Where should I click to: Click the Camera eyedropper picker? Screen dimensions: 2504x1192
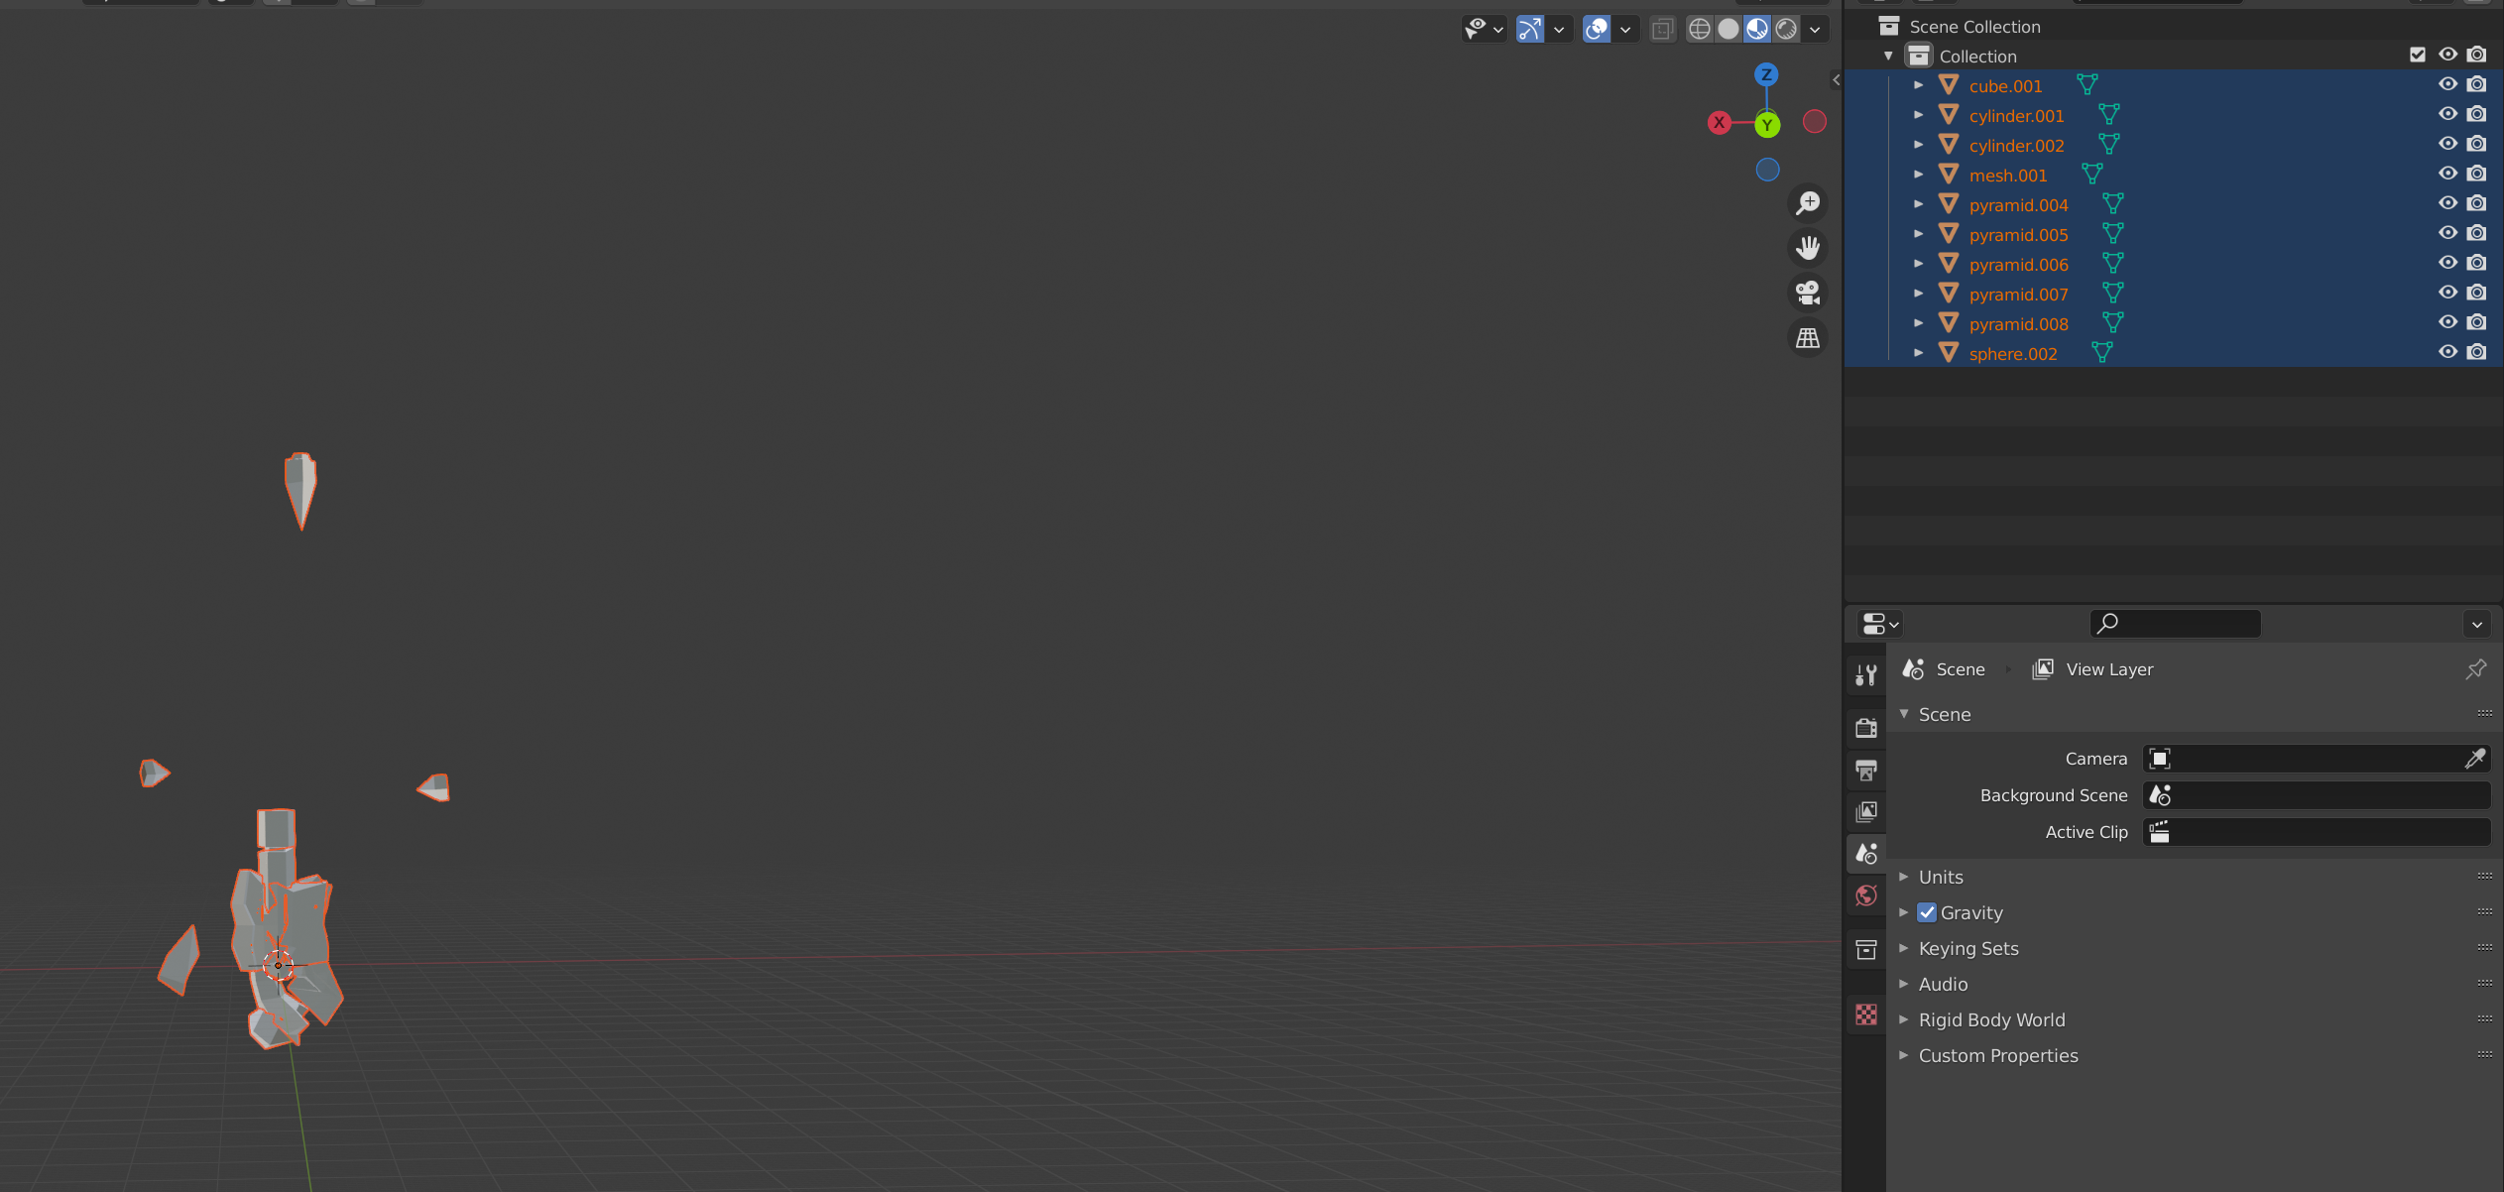[2476, 758]
